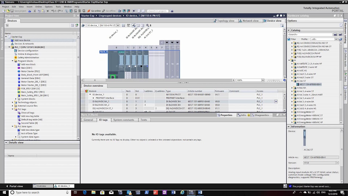Screen dimensions: 348x196
Task: Click the Devices tab in project tree
Action: tap(12, 21)
